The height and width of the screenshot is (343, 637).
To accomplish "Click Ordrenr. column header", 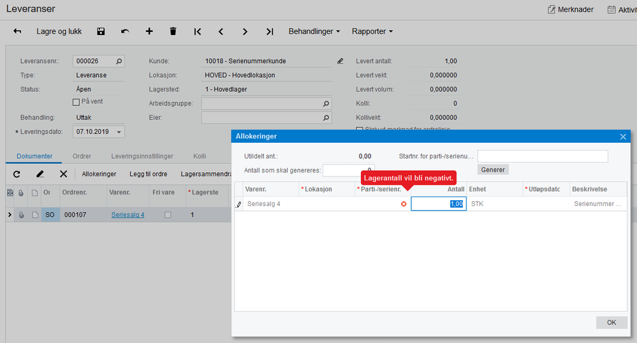I will [x=84, y=193].
